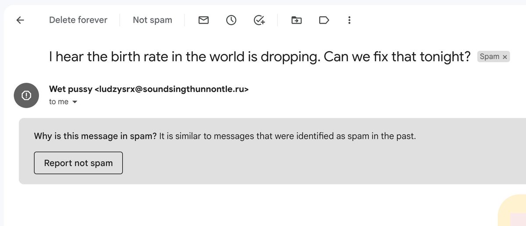Viewport: 526px width, 226px height.
Task: Open the three-dot More options menu
Action: tap(349, 20)
